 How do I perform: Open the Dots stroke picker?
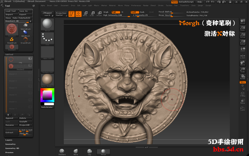tap(47, 39)
